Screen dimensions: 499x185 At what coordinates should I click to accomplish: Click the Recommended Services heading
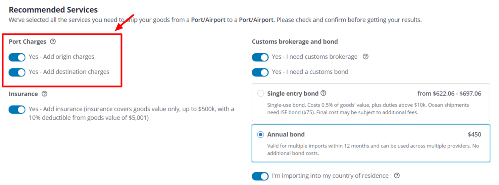(53, 10)
